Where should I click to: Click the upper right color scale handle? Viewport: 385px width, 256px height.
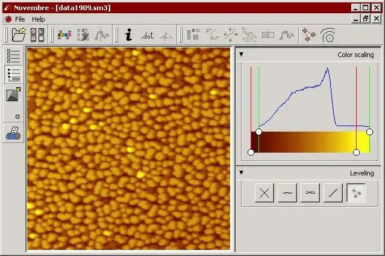point(369,132)
